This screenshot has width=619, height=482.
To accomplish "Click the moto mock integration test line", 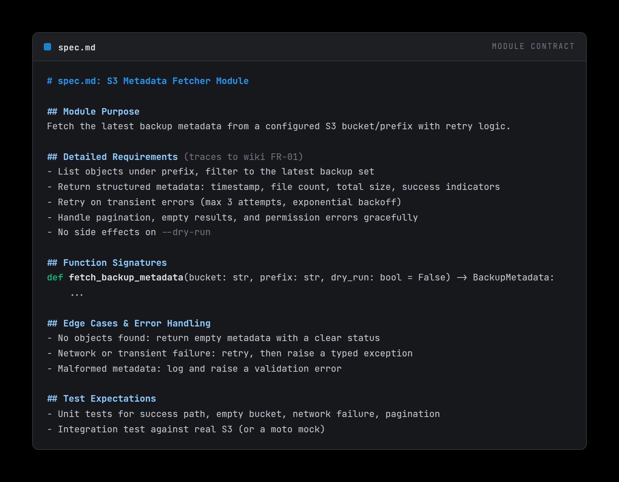I will [186, 429].
